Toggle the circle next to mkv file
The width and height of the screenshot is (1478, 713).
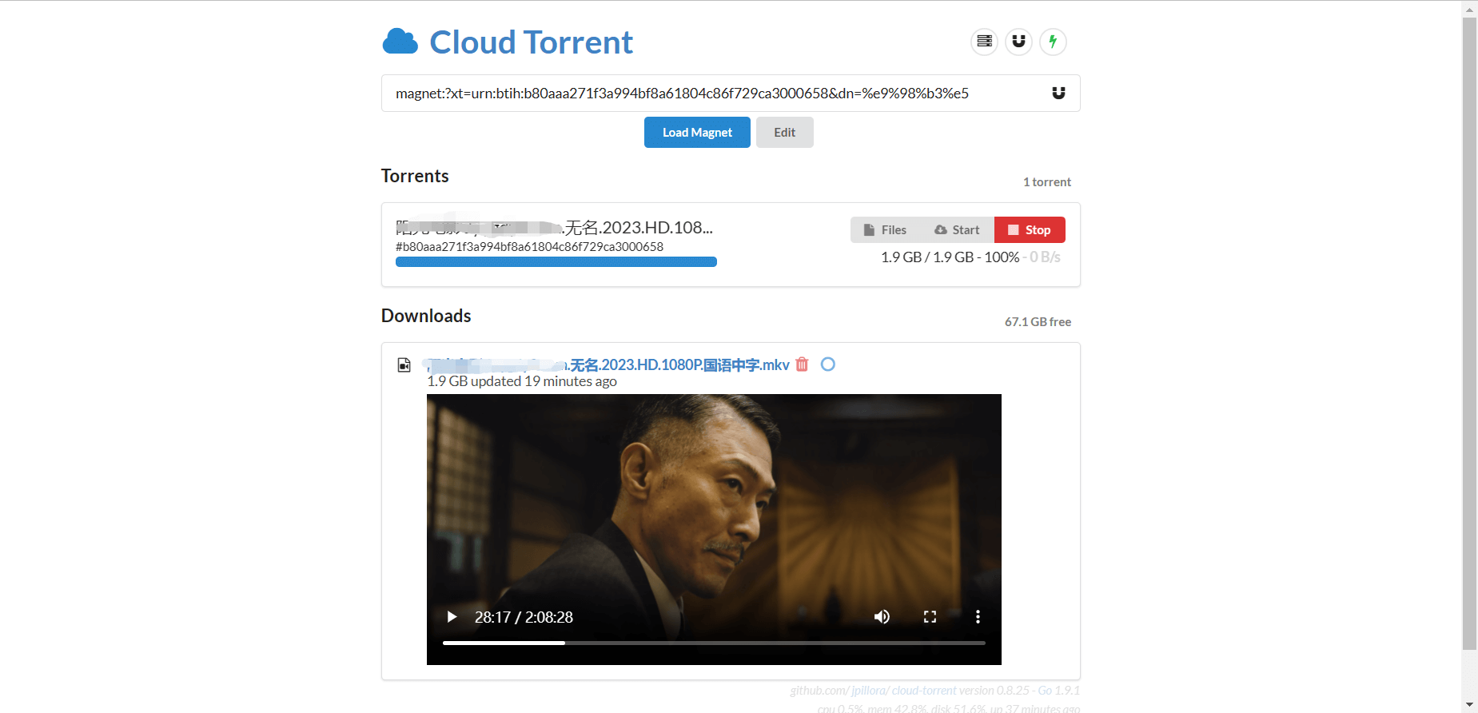click(828, 364)
